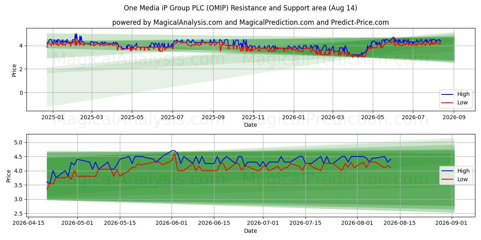Viewport: 481px width, 240px height.
Task: Click the 2026-06-15 tick in lower chart
Action: pos(214,223)
